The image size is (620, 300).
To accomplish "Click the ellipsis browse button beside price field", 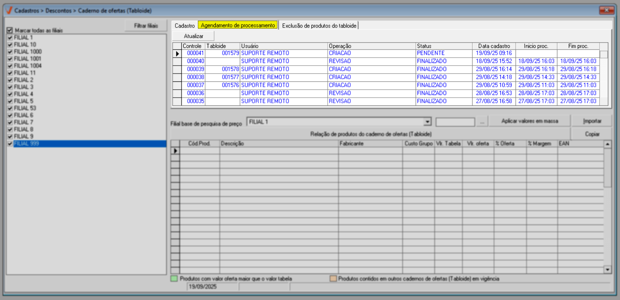I will [x=482, y=122].
